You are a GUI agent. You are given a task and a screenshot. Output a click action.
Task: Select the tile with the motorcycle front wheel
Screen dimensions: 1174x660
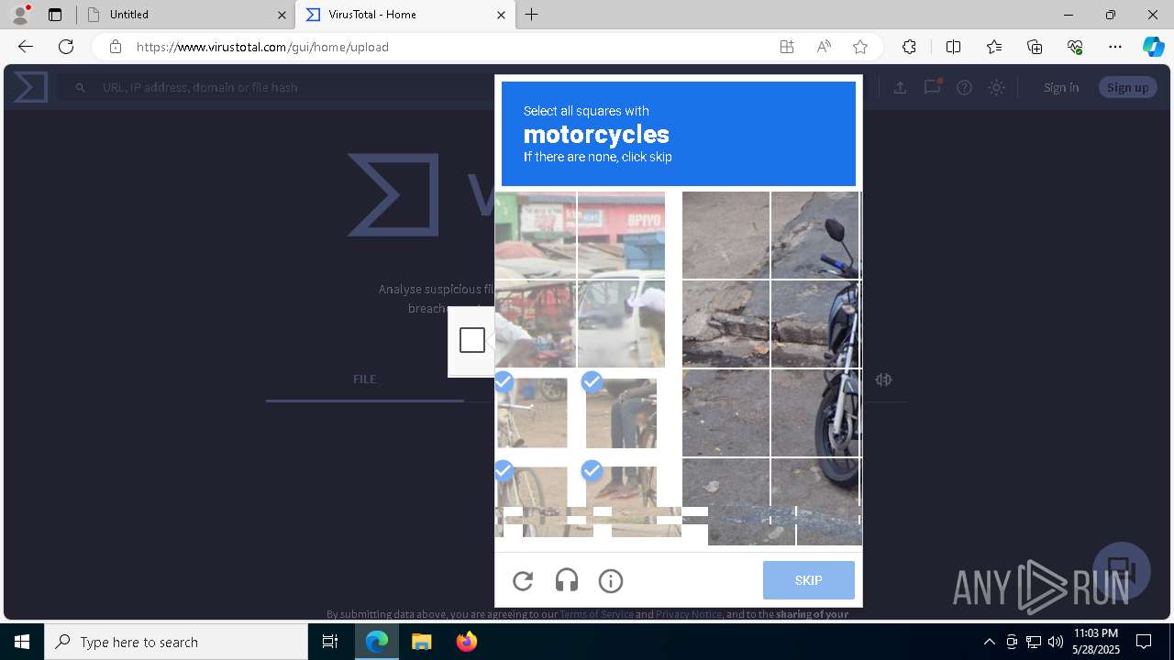pos(815,412)
